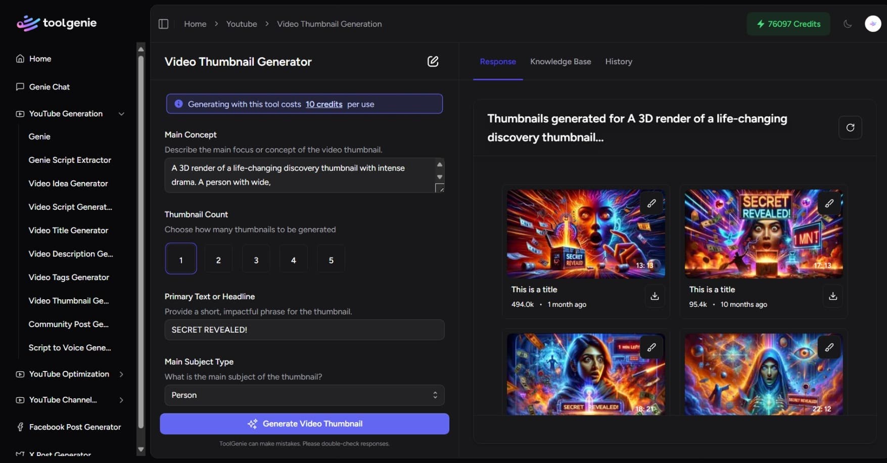The height and width of the screenshot is (463, 887).
Task: Open the user avatar menu
Action: (x=873, y=24)
